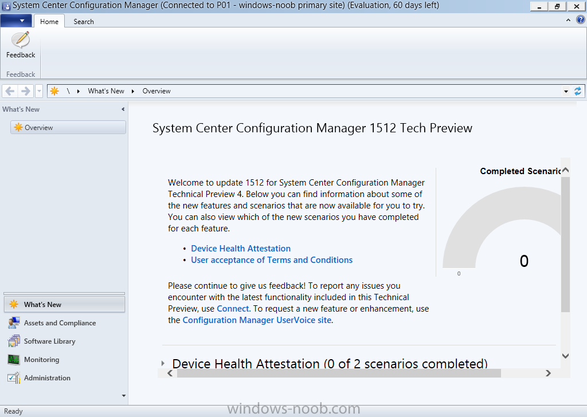Open the Device Health Attestation link

pyautogui.click(x=241, y=249)
